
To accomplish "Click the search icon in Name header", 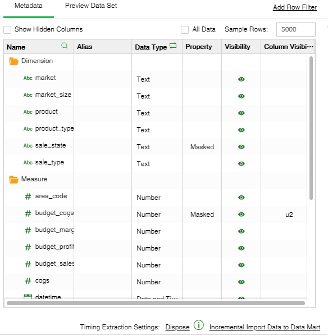I will coord(65,46).
